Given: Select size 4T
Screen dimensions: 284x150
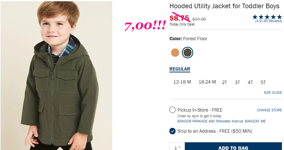Looking at the screenshot, I should point(250,82).
